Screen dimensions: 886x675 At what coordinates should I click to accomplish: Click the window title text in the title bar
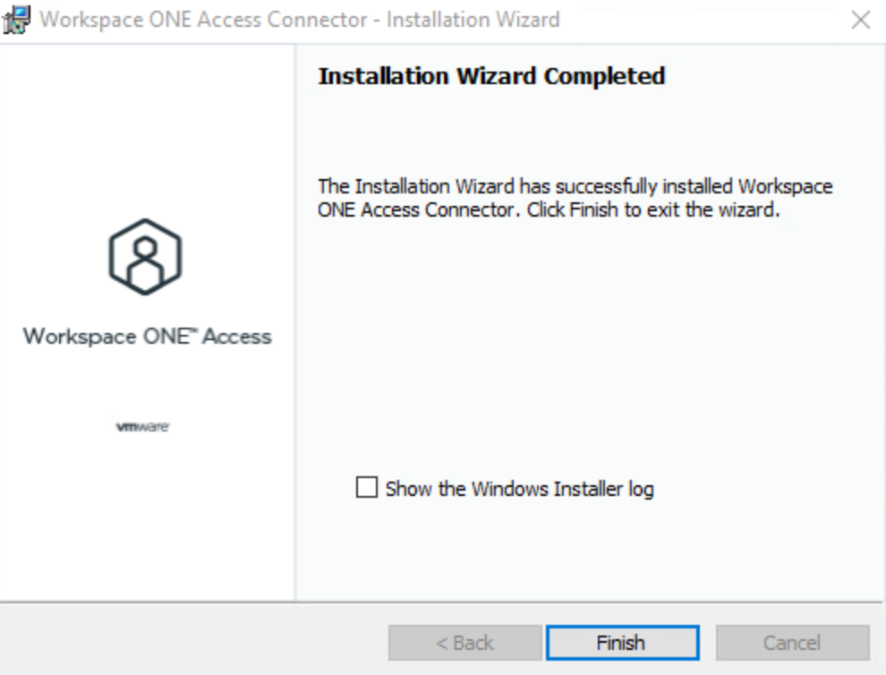(x=300, y=20)
